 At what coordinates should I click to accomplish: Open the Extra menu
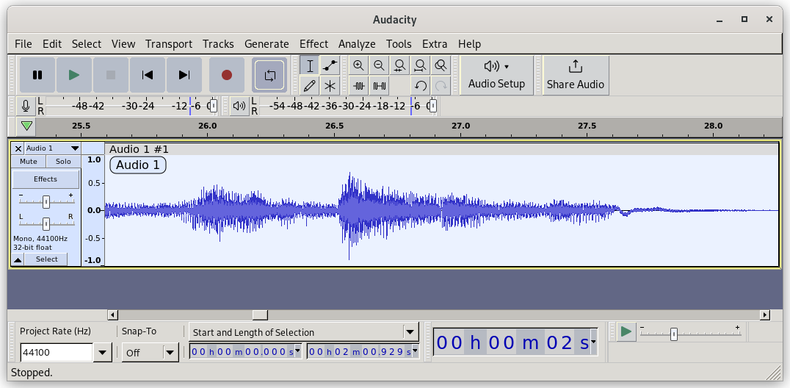(435, 44)
